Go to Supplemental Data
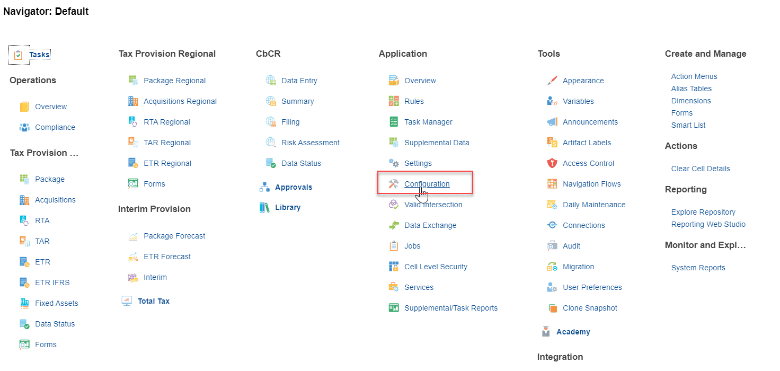The image size is (780, 371). point(437,143)
